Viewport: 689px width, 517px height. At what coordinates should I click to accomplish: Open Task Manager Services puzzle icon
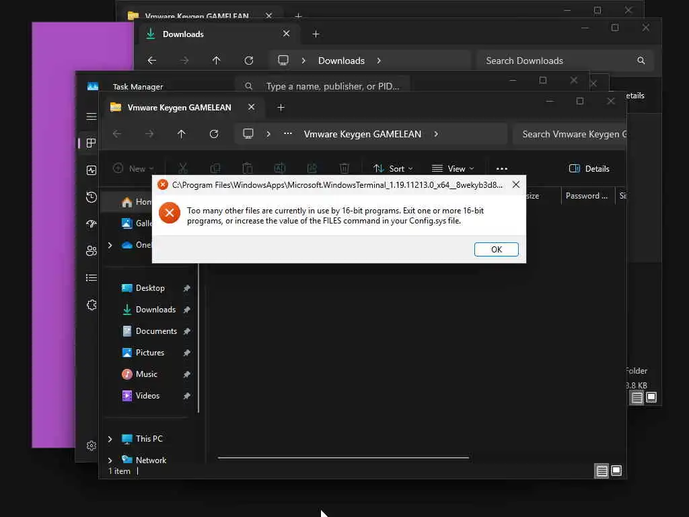92,305
